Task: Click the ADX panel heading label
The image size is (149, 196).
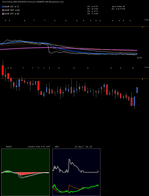Action: 57,147
